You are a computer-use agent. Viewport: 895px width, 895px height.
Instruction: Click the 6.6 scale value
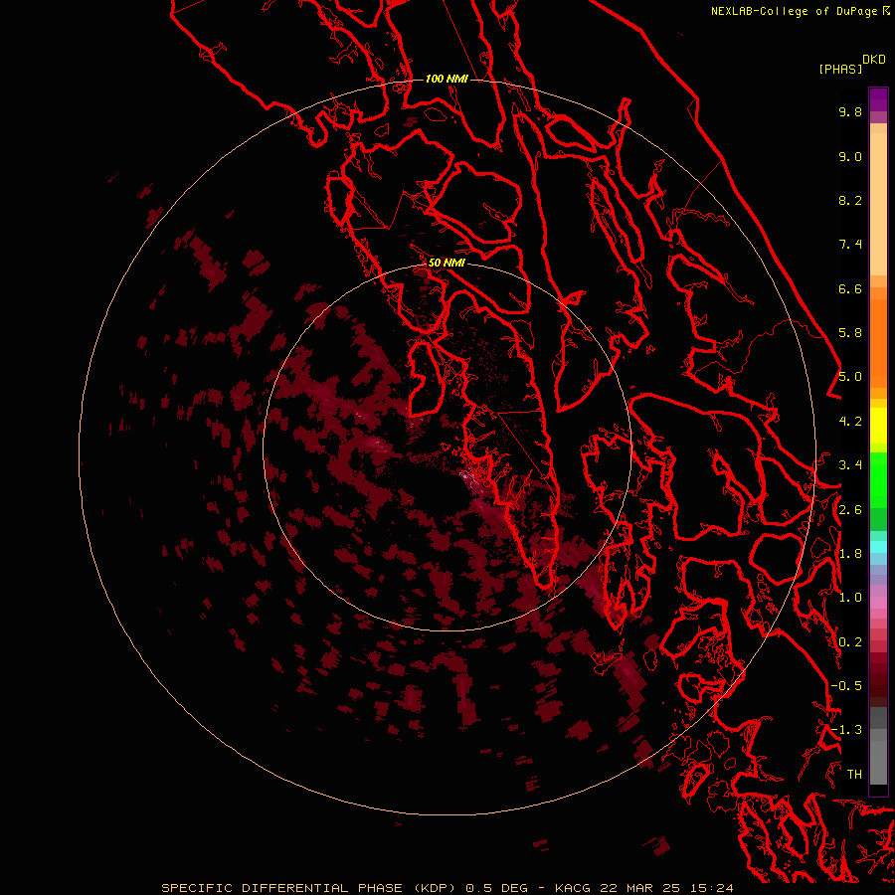(850, 288)
